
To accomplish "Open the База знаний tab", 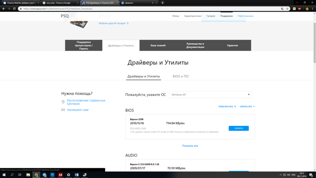I will (158, 45).
